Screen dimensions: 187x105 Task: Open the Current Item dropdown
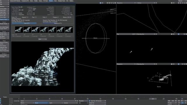pyautogui.click(x=48, y=101)
